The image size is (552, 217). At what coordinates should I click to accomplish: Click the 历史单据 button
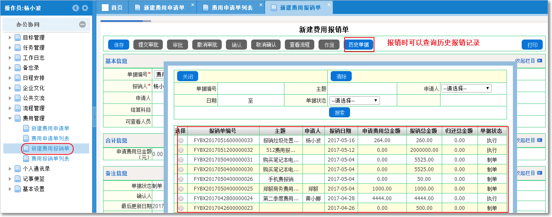[x=359, y=45]
